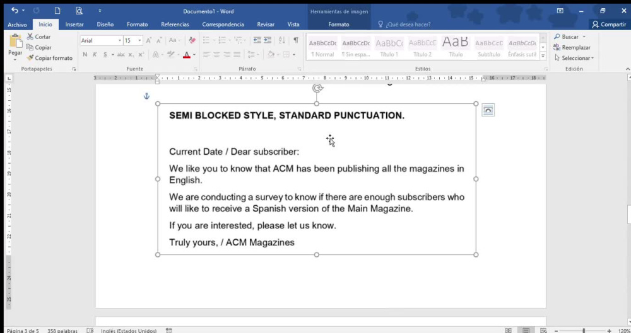
Task: Toggle underline (S) formatting
Action: pyautogui.click(x=105, y=55)
